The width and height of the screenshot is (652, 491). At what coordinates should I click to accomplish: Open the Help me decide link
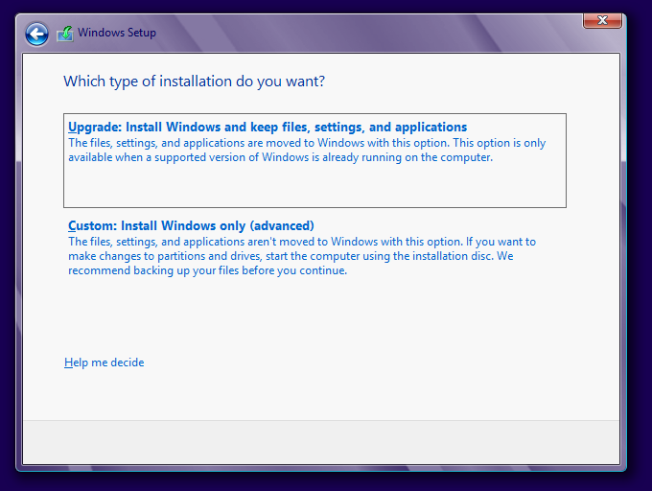pyautogui.click(x=104, y=362)
